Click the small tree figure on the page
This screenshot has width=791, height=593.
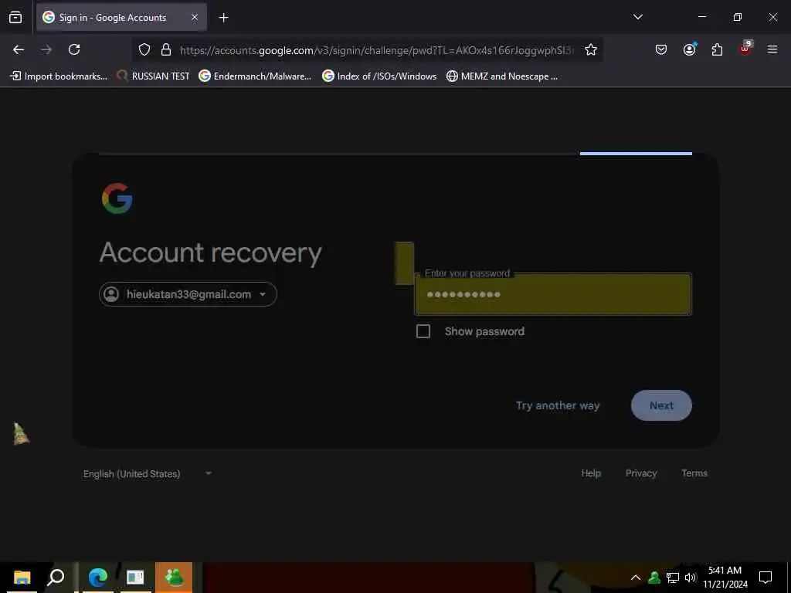click(21, 434)
